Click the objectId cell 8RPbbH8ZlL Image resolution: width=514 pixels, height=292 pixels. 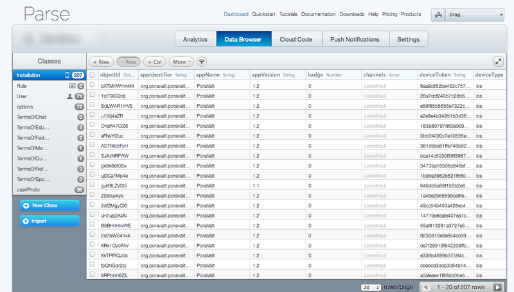pyautogui.click(x=118, y=275)
